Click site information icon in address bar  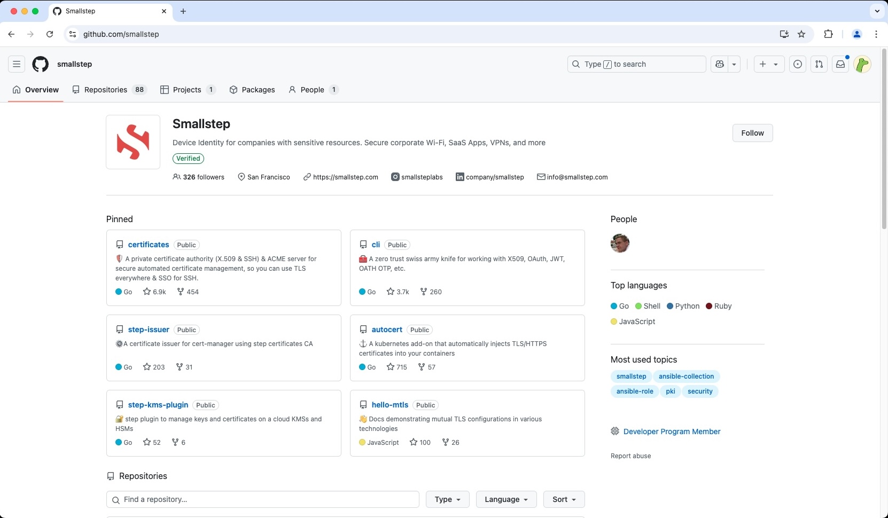click(x=73, y=34)
